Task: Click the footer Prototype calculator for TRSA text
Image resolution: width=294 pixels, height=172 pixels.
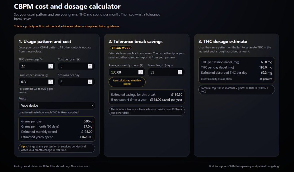Action: [51, 166]
